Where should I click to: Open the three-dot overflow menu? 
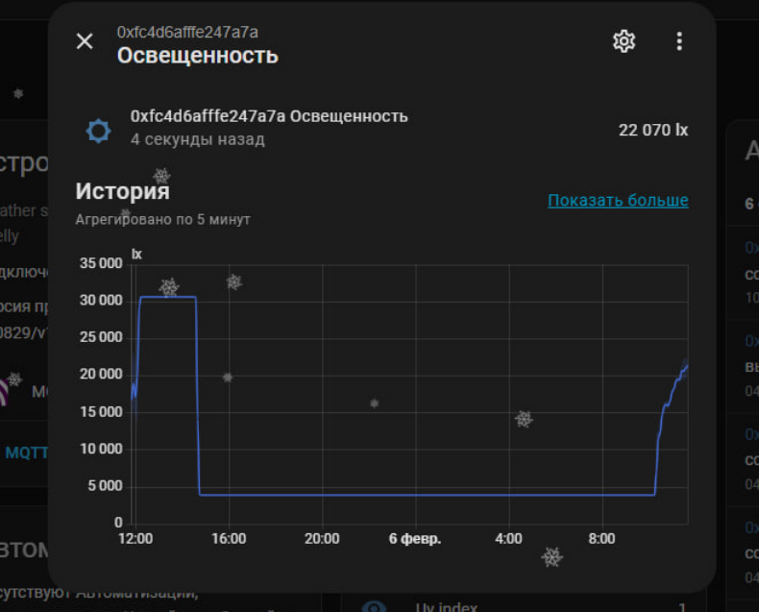coord(679,41)
